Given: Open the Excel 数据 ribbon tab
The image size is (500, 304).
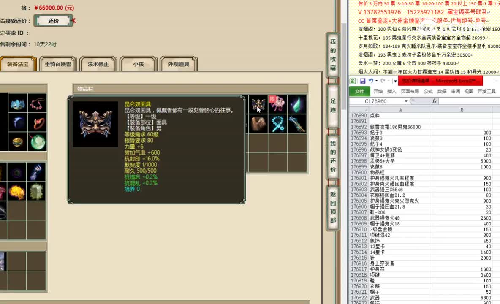Looking at the screenshot, I should tap(442, 92).
